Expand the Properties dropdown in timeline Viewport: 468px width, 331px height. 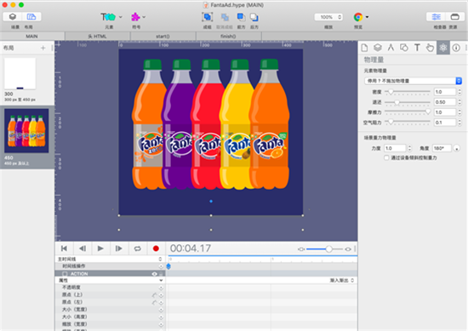tap(110, 280)
